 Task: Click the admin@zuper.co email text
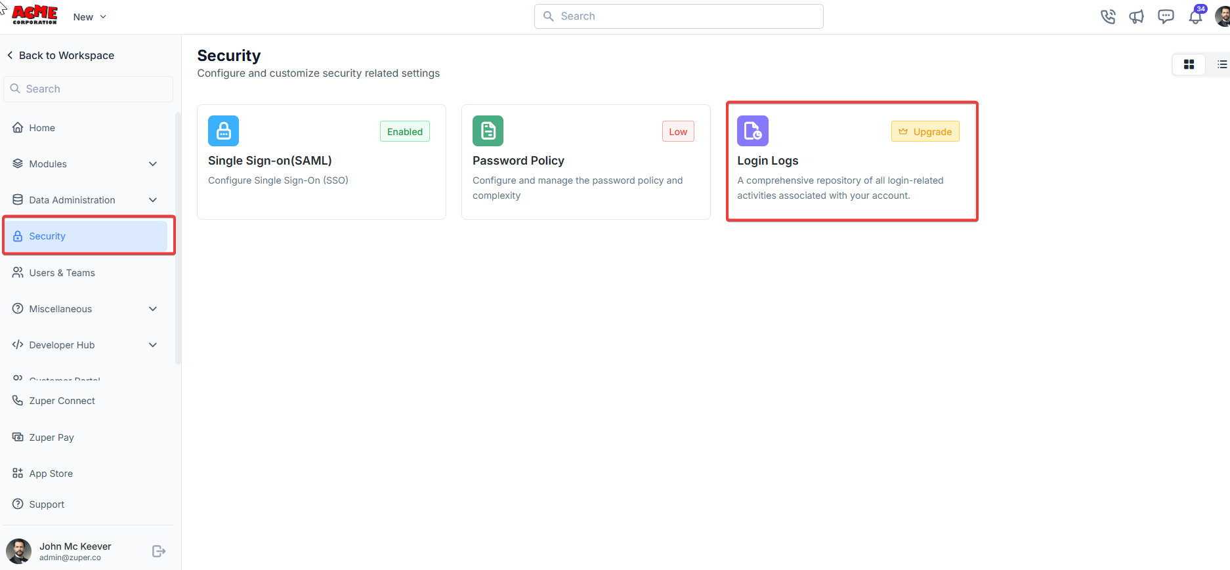click(70, 558)
